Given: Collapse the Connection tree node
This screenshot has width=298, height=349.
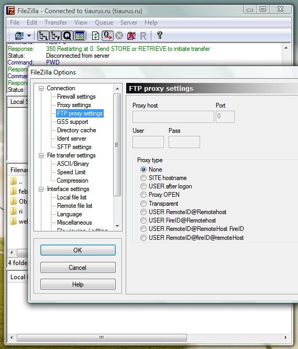Looking at the screenshot, I should [x=41, y=88].
